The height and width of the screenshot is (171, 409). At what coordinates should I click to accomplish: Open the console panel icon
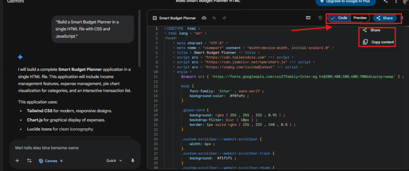(308, 18)
